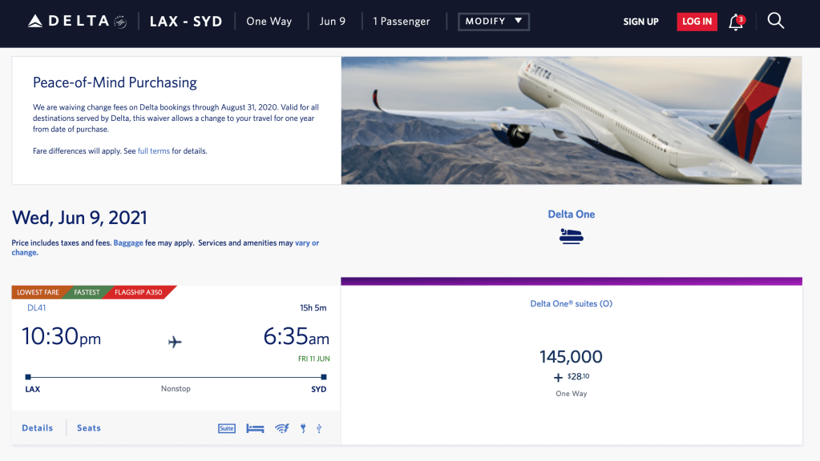Click the lie-flat bed amenity icon

255,428
